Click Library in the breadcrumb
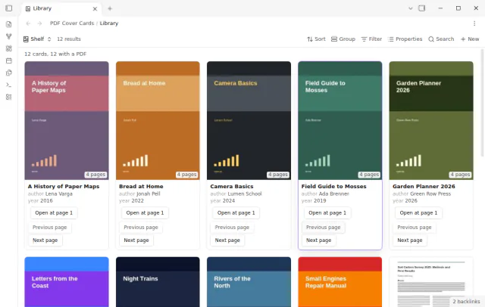The image size is (485, 307). pyautogui.click(x=109, y=23)
